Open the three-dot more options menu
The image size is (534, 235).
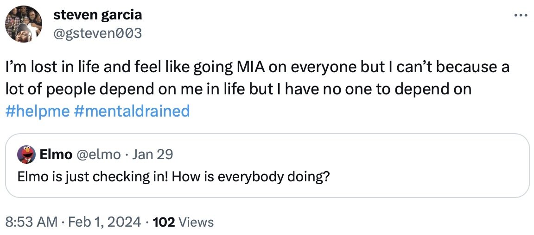521,16
